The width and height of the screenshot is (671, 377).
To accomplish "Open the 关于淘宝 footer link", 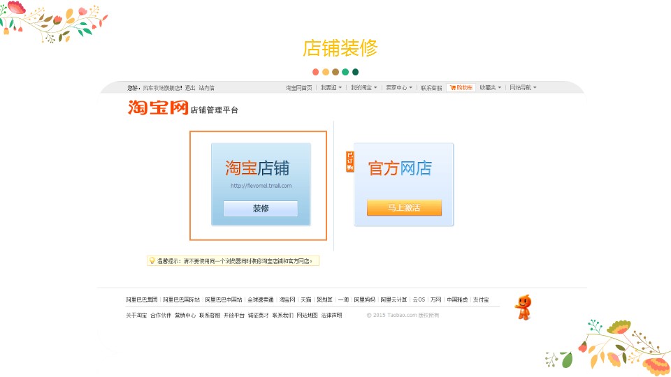I will click(x=136, y=315).
